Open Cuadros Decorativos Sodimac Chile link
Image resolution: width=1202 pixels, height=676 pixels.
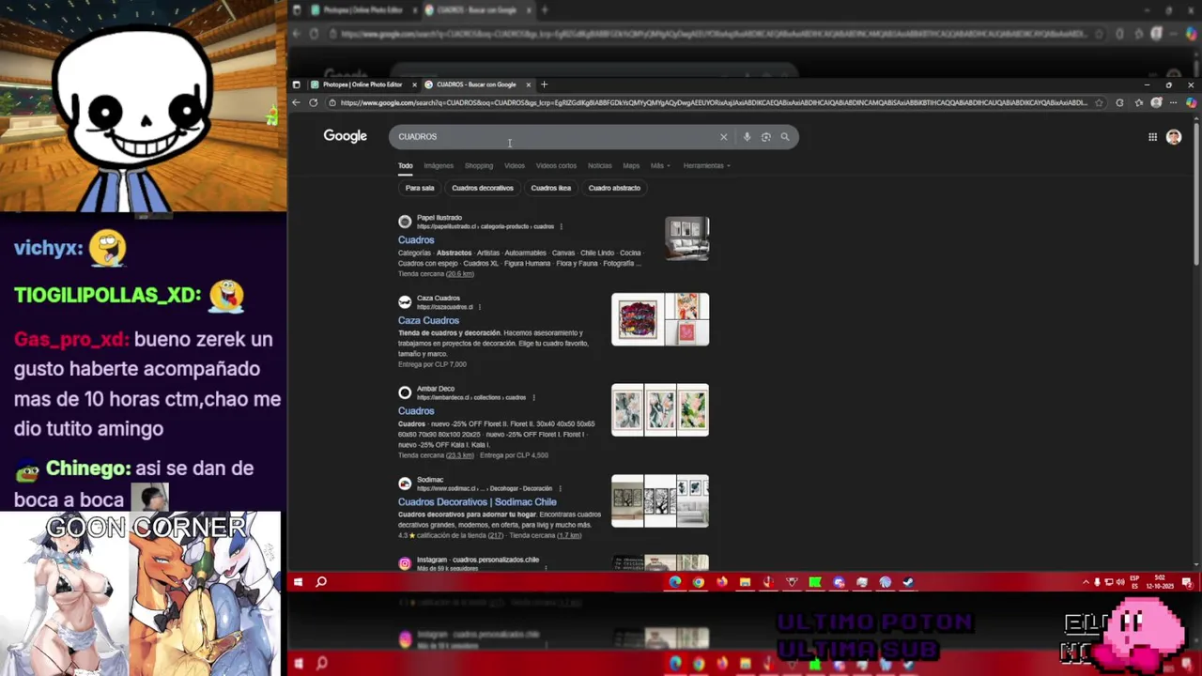(x=477, y=501)
